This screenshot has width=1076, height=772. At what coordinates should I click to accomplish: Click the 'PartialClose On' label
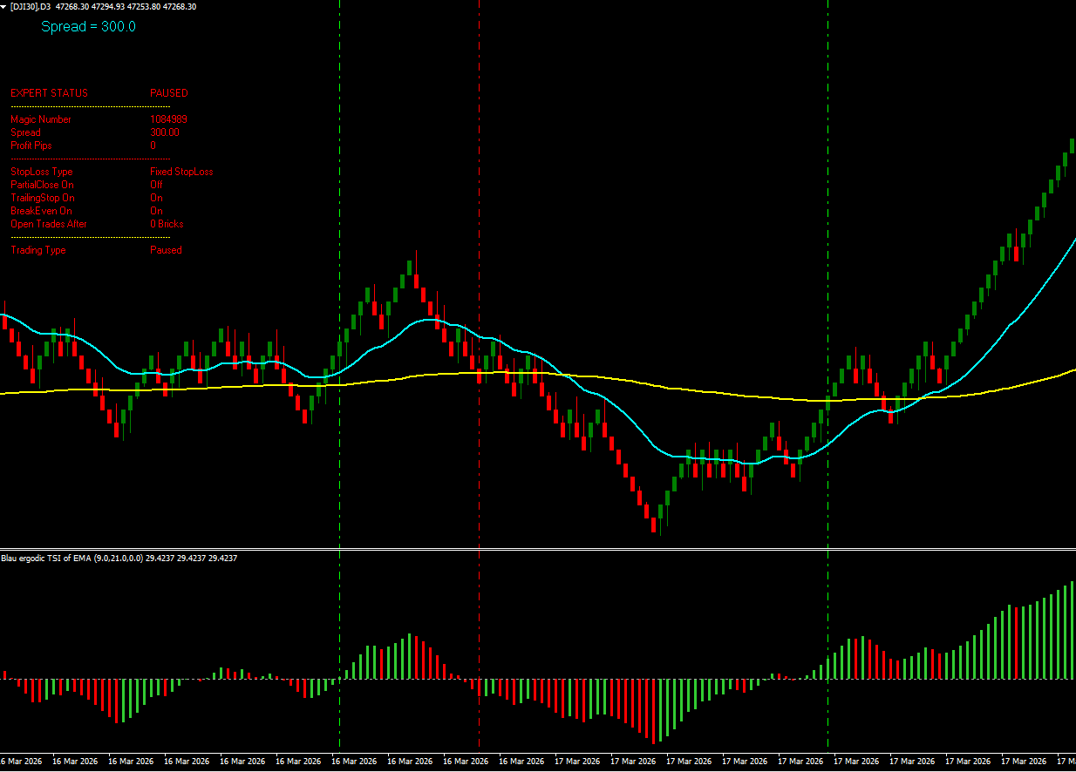tap(42, 185)
